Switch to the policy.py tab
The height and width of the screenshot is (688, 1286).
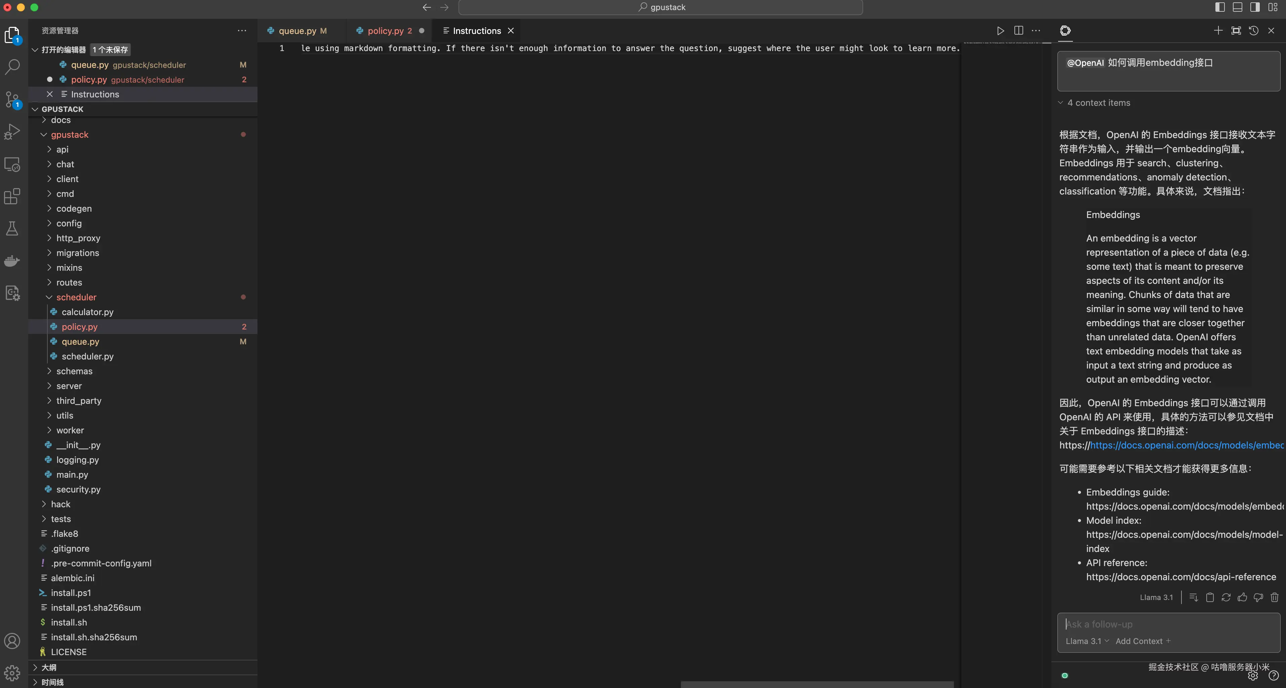point(386,31)
